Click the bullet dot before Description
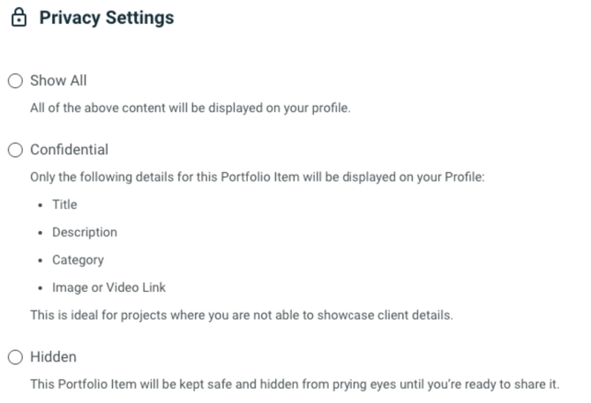Viewport: 591px width, 403px height. (x=41, y=233)
